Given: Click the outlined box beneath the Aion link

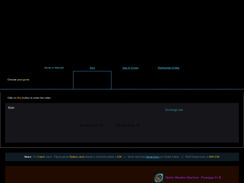Looking at the screenshot, I should [x=92, y=80].
